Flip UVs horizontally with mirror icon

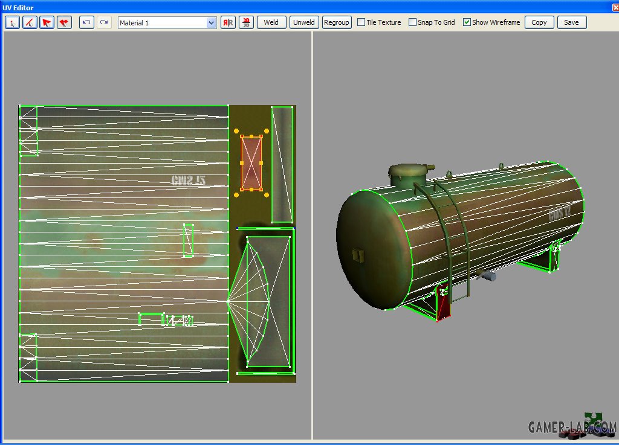click(x=228, y=22)
